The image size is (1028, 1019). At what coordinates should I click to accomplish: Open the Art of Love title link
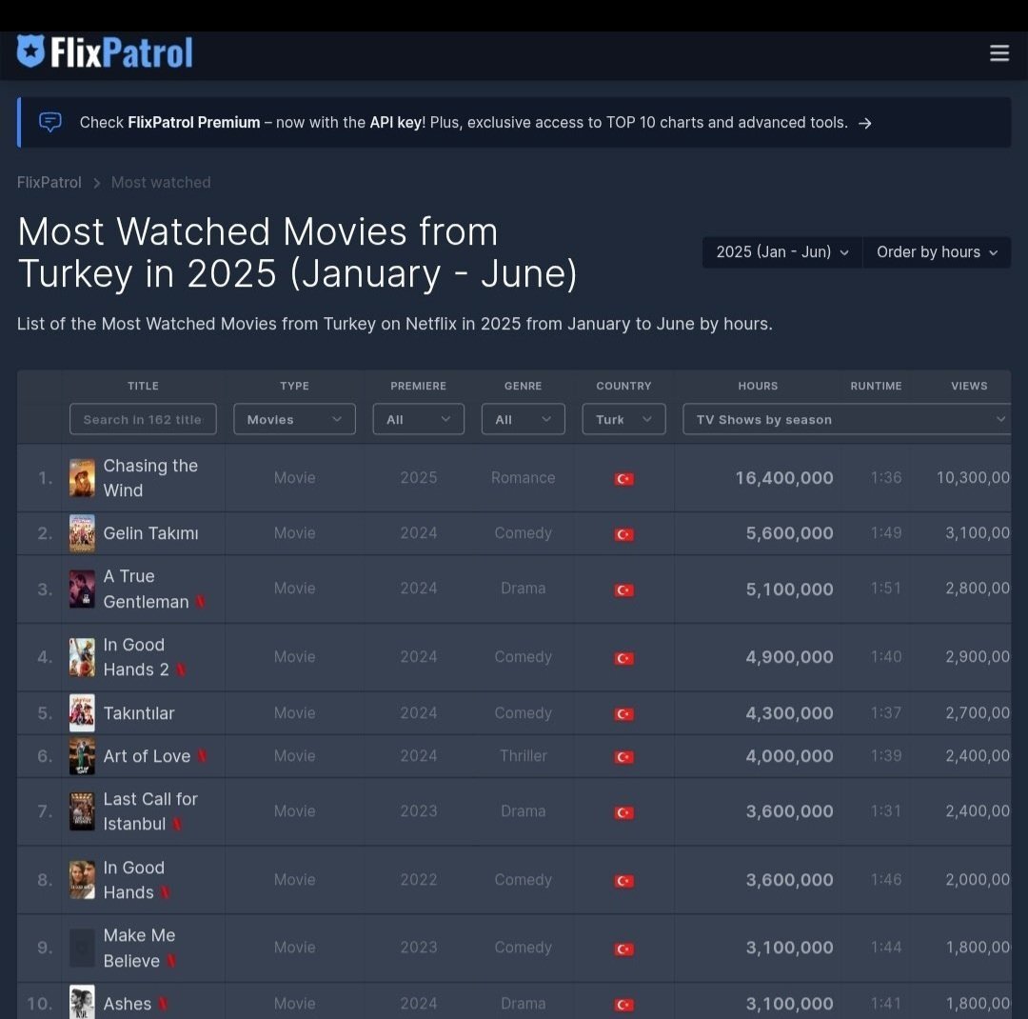[x=147, y=756]
